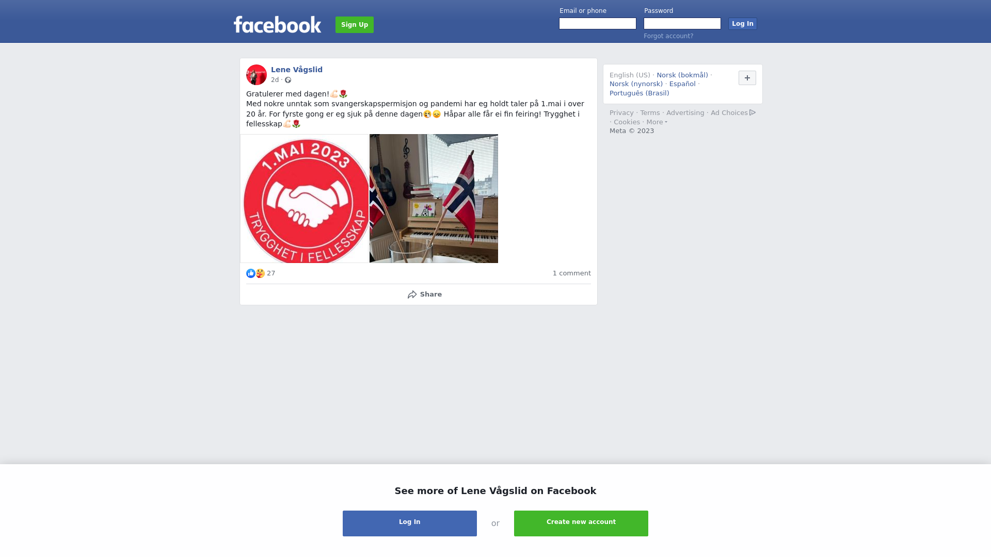Open the Facebook logo home link
The width and height of the screenshot is (991, 557).
tap(277, 24)
